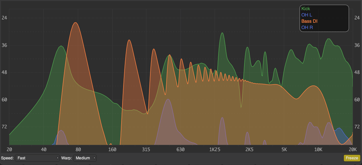
Task: Click the 40 frequency axis label
Action: 43,149
